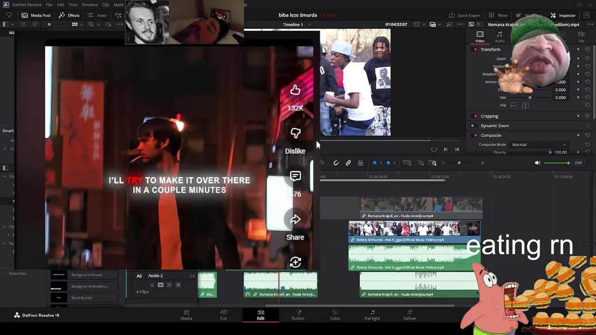The image size is (596, 335).
Task: Show the Index panel
Action: [97, 15]
